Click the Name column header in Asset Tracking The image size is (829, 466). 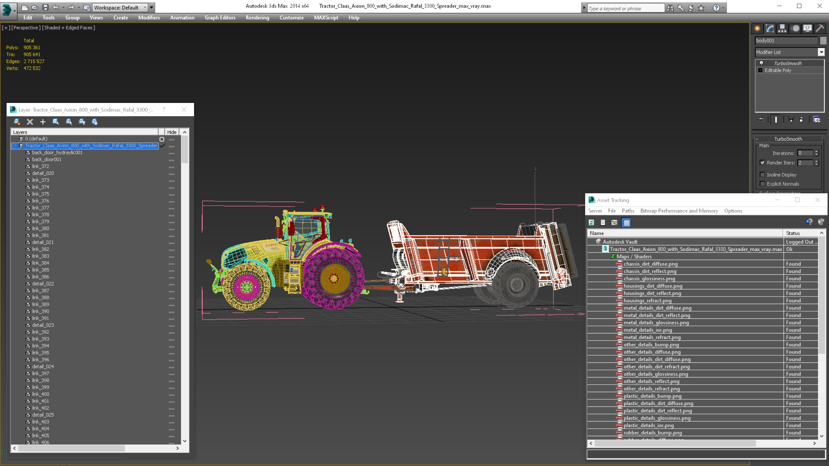[685, 233]
